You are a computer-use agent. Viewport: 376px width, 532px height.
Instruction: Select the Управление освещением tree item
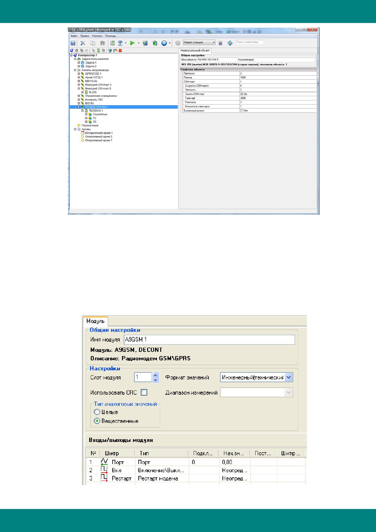101,96
